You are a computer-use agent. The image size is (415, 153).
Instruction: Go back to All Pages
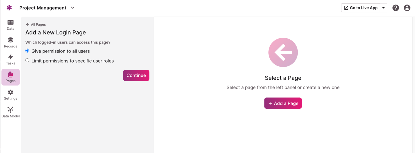36,24
